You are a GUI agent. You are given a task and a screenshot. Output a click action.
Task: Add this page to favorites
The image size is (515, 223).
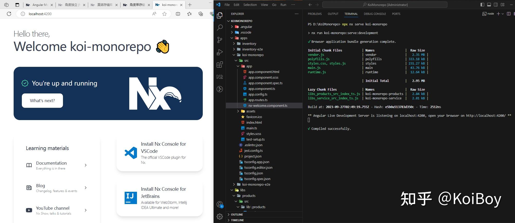164,14
